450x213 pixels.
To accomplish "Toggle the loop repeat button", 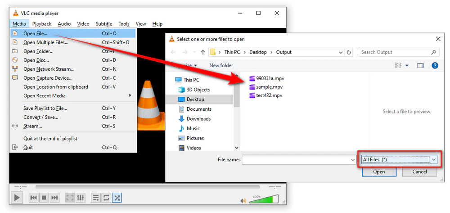I will click(106, 198).
